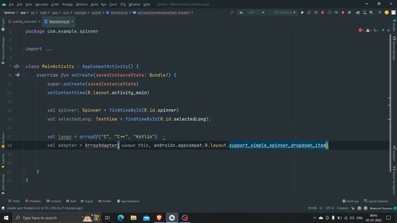Open the Device Manager toolbar icon
397x223 pixels.
tap(365, 12)
